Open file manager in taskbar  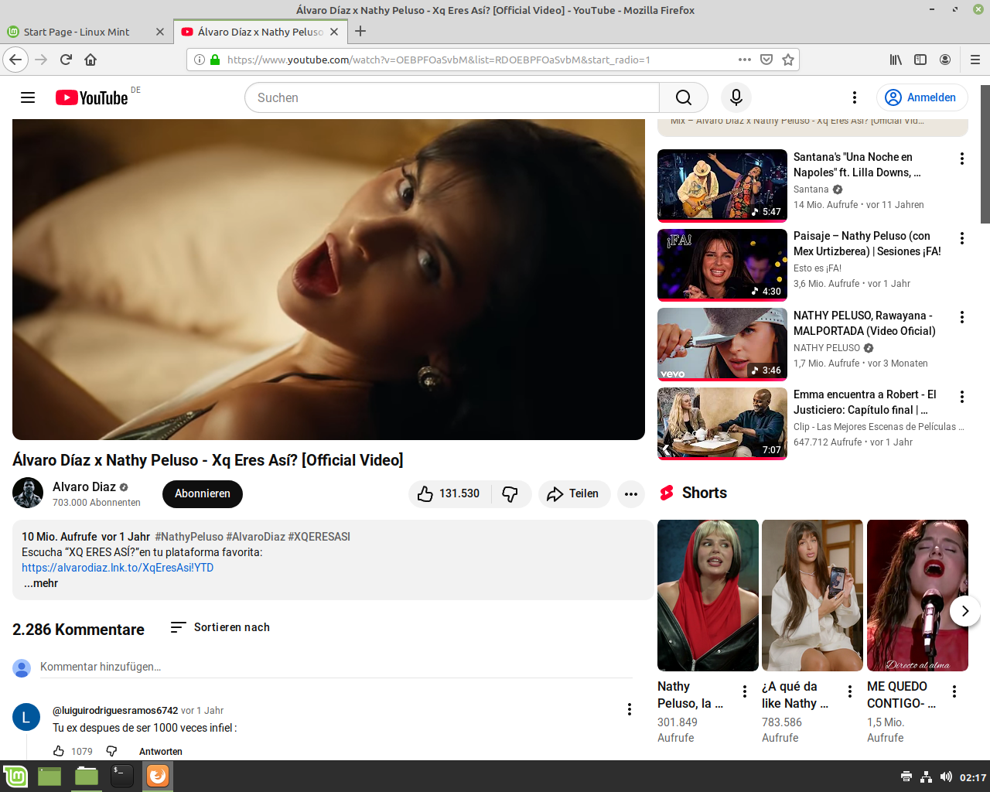[87, 776]
